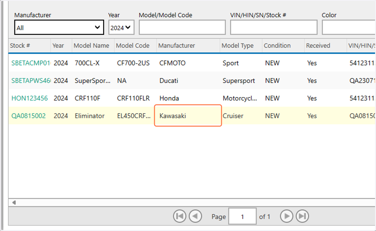
Task: Click model name CRF110F
Action: point(87,98)
